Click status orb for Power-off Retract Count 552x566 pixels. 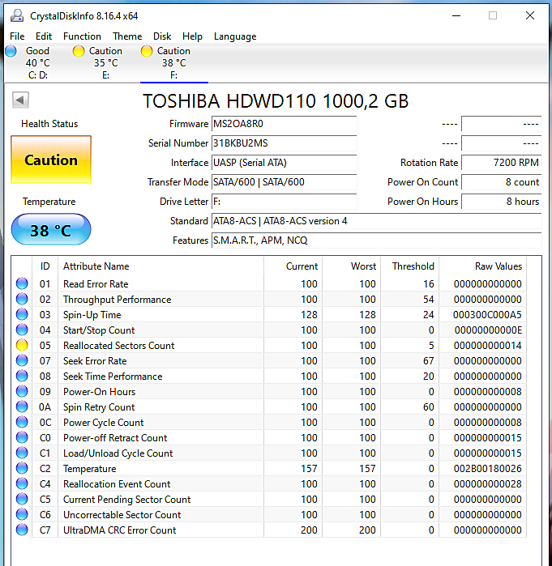click(22, 437)
